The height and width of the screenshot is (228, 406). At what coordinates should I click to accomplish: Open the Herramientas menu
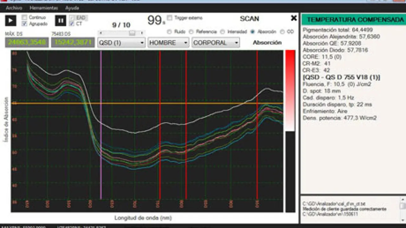[44, 8]
